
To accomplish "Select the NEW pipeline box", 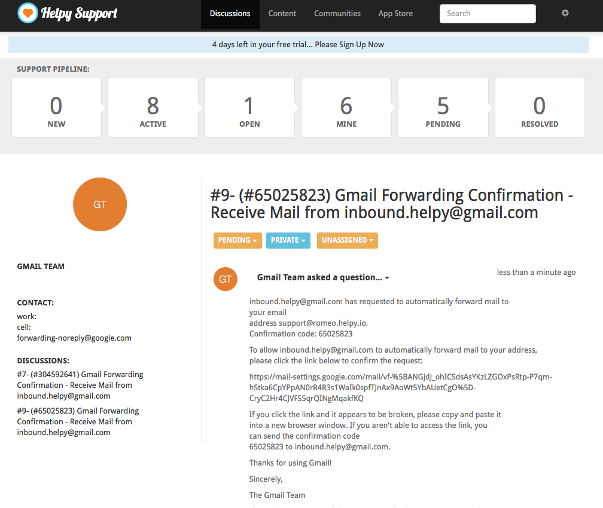I will pos(56,108).
